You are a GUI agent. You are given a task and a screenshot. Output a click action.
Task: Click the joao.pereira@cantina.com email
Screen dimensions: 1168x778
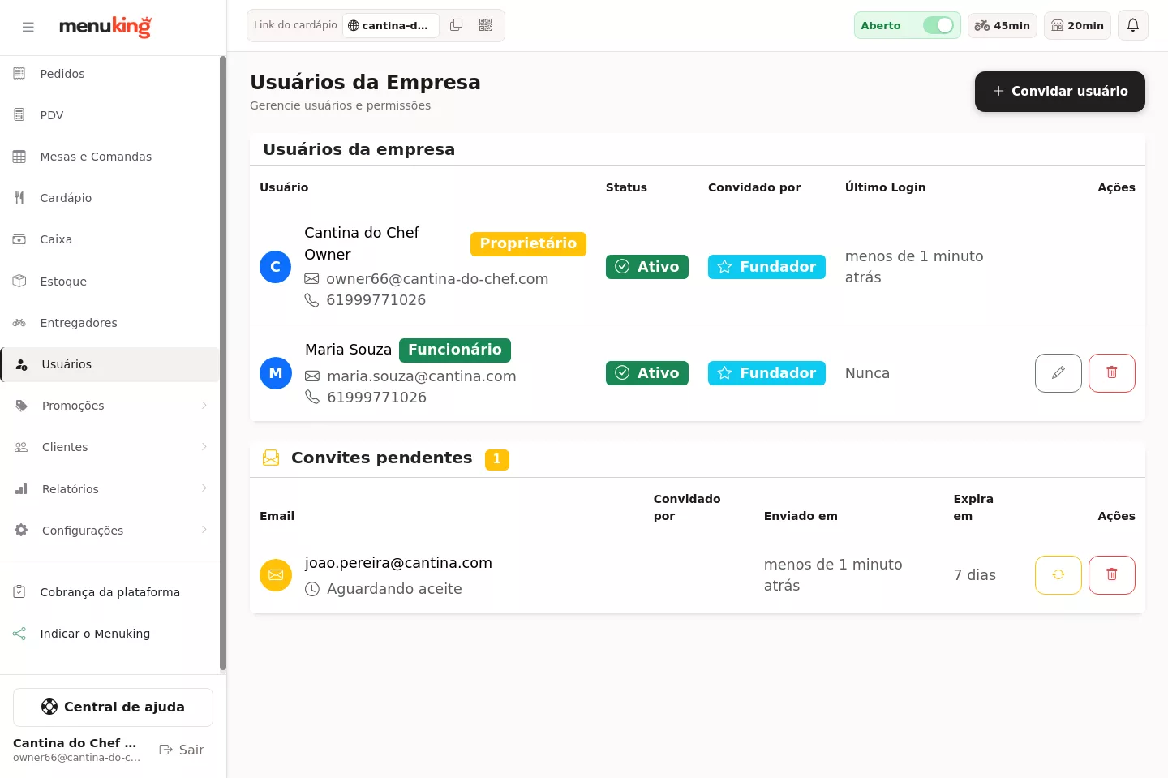[398, 563]
